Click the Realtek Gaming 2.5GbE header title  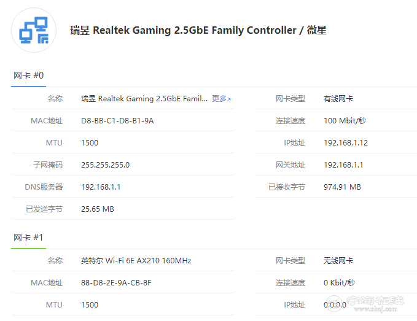tap(198, 30)
